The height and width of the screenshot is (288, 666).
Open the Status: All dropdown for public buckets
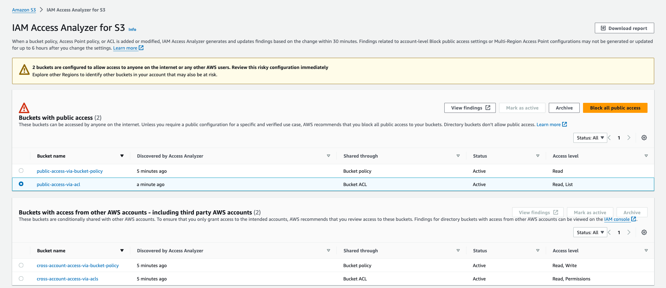(590, 138)
